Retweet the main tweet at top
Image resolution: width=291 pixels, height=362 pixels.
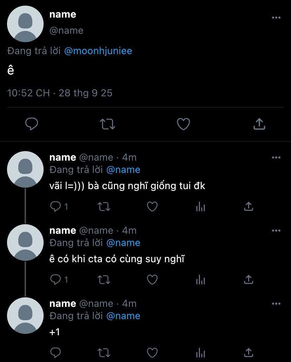108,124
